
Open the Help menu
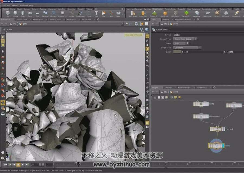(31, 5)
